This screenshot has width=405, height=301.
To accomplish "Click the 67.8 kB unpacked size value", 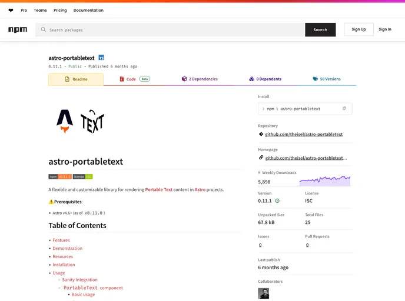I will [x=266, y=222].
